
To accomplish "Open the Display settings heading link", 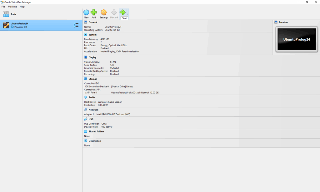I will click(92, 57).
